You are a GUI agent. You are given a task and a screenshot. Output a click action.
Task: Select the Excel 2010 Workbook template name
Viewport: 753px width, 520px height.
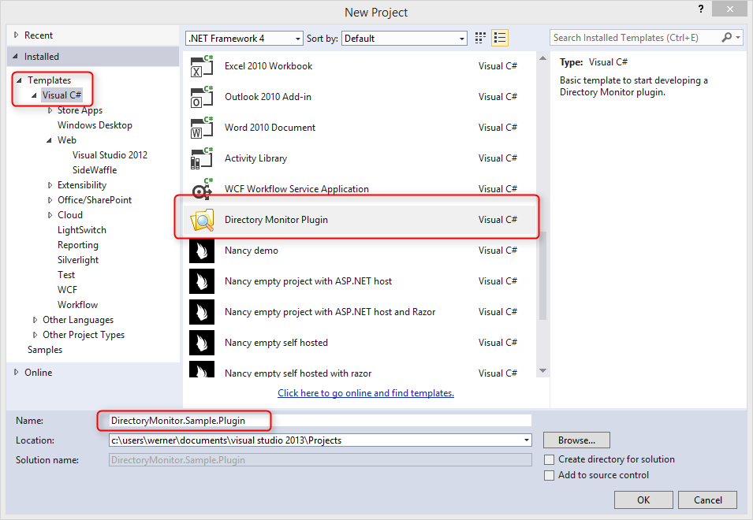coord(268,66)
